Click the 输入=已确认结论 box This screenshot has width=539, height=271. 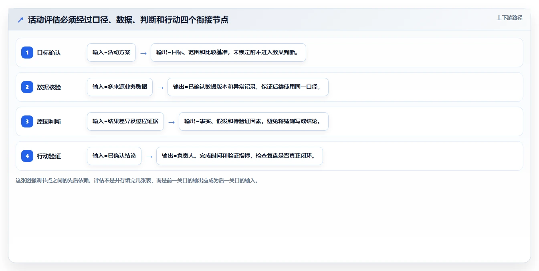pos(114,156)
